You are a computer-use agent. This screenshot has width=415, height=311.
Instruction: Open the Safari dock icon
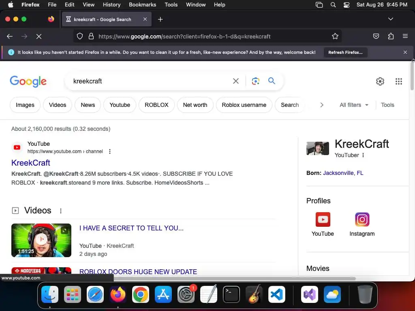coord(95,294)
